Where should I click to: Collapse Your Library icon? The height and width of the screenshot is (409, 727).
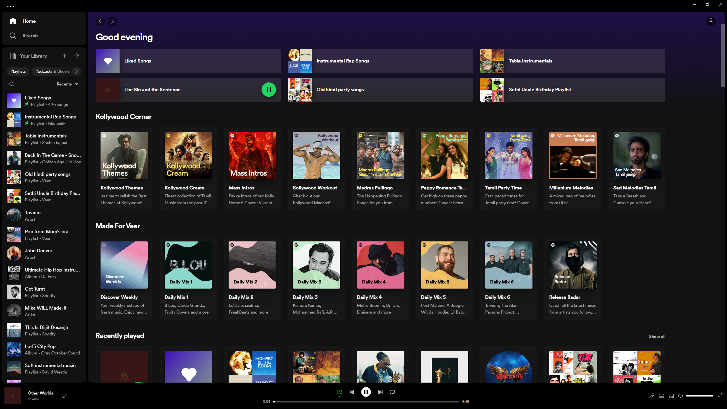(13, 56)
